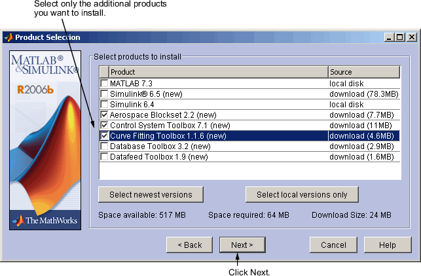The height and width of the screenshot is (276, 421).
Task: Uncheck Aerospace Blockset 2.2 checkbox
Action: [x=104, y=115]
